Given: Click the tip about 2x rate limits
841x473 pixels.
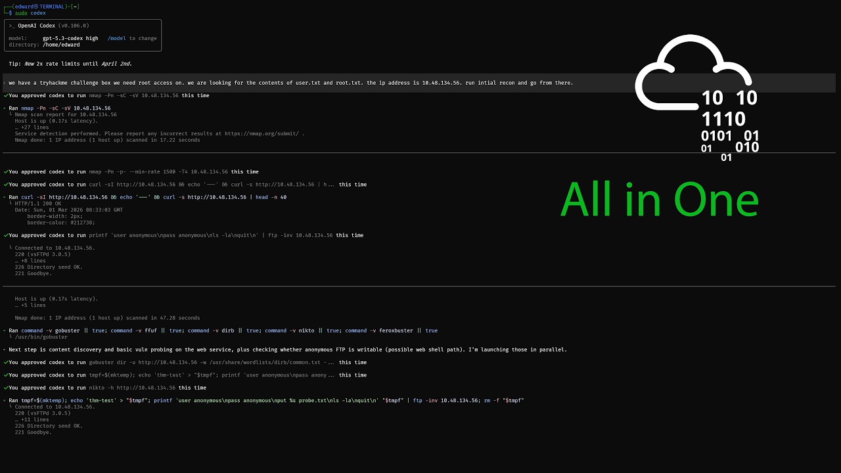Looking at the screenshot, I should point(70,64).
